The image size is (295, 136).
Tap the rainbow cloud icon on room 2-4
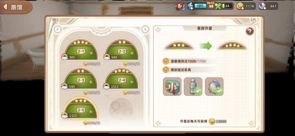point(107,86)
